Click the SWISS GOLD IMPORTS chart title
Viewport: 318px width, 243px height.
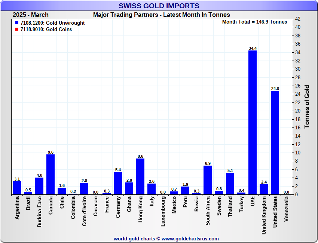(x=159, y=6)
